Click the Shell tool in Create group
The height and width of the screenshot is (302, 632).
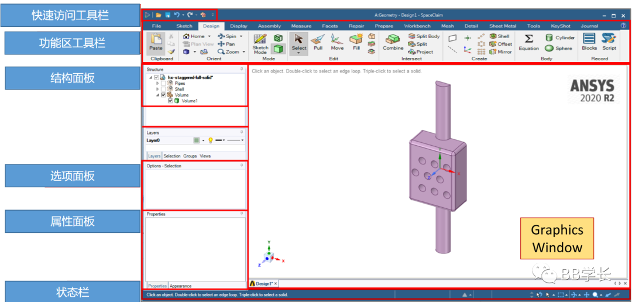click(x=499, y=36)
